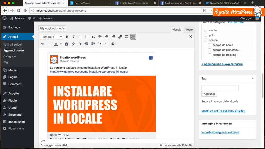
Task: Align text to the left
Action: coord(100,37)
